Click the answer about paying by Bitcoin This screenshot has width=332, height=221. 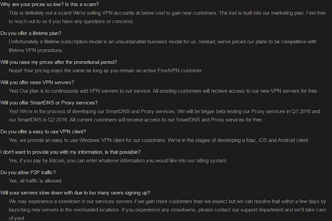click(x=118, y=161)
